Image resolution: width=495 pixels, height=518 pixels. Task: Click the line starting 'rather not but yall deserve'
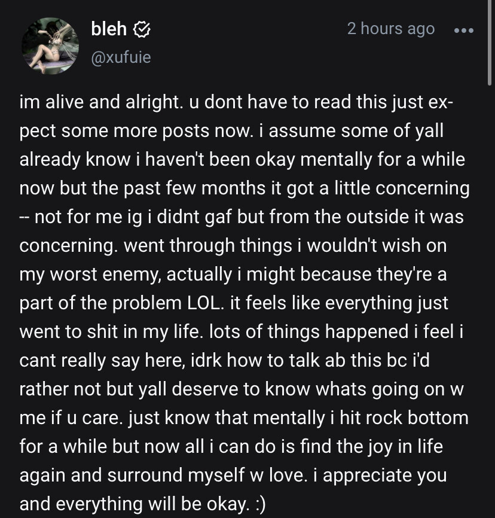(242, 389)
